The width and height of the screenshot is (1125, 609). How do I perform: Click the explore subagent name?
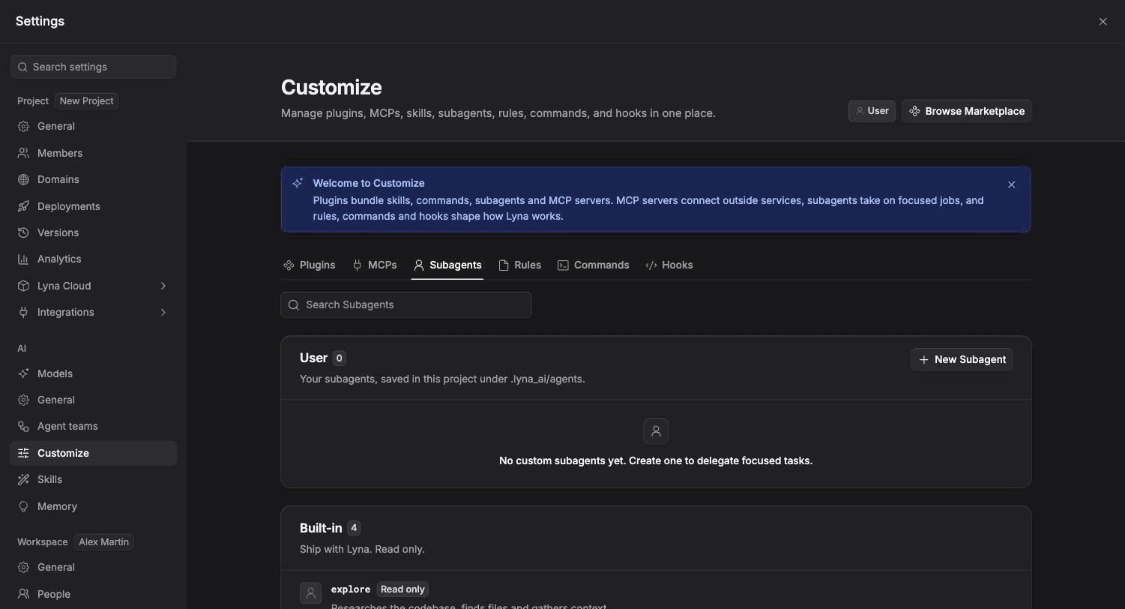click(x=351, y=589)
